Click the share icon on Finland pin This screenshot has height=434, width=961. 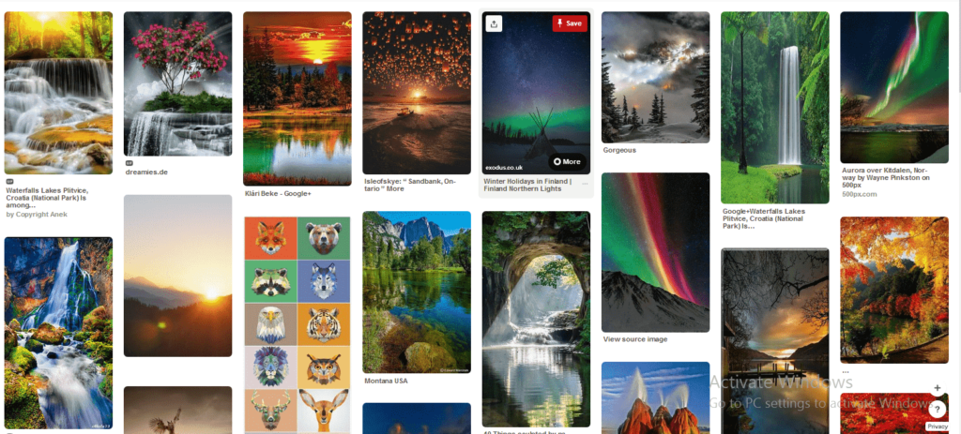(494, 23)
